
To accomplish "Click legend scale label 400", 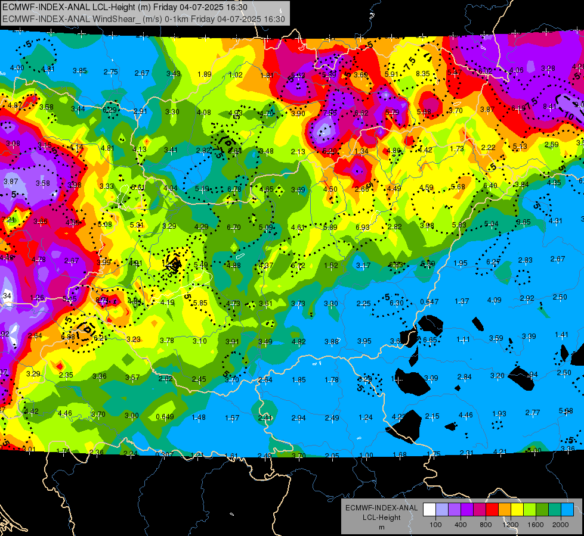I will pyautogui.click(x=461, y=525).
